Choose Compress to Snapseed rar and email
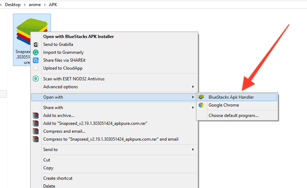 pos(111,139)
